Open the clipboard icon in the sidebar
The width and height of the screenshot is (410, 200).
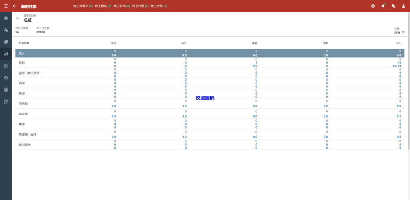6,90
